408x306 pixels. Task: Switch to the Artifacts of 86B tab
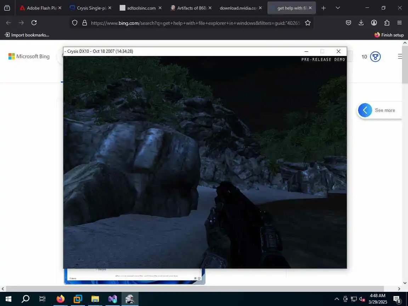coord(191,8)
